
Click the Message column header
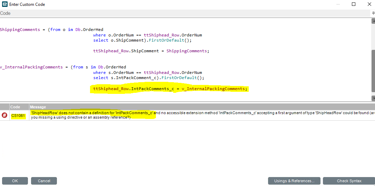click(202, 107)
